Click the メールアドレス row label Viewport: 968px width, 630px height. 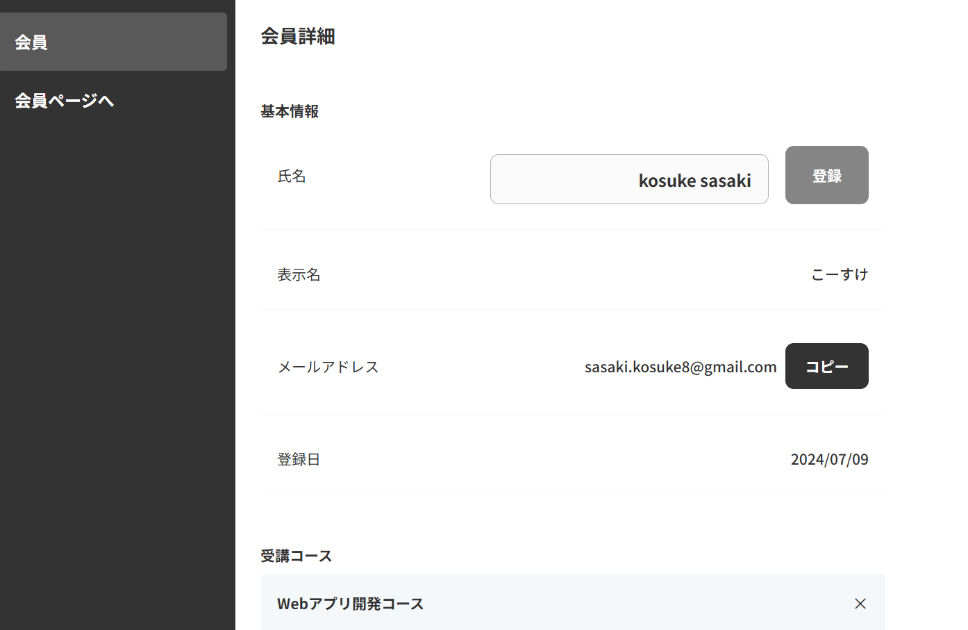(x=328, y=367)
